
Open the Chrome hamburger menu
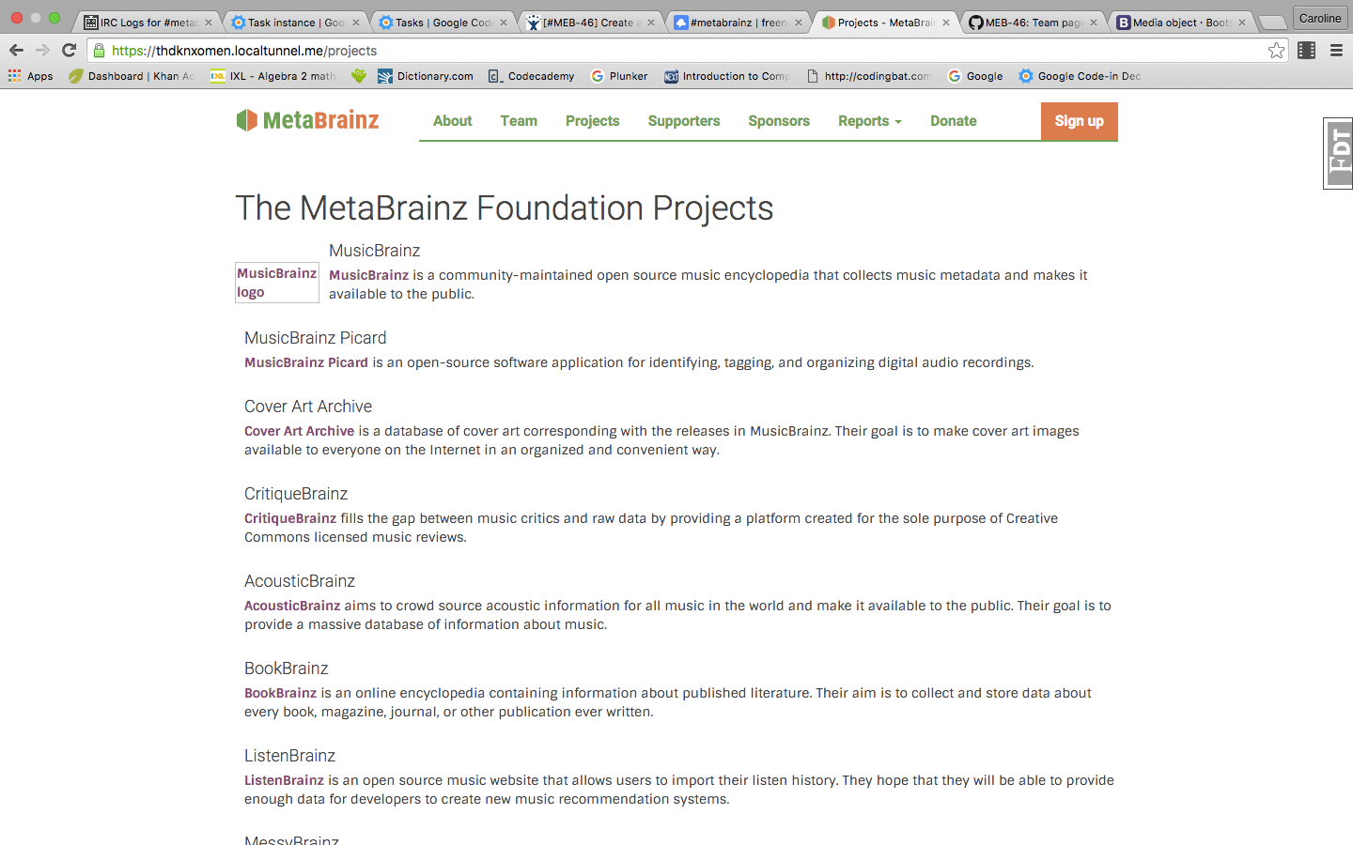1336,51
